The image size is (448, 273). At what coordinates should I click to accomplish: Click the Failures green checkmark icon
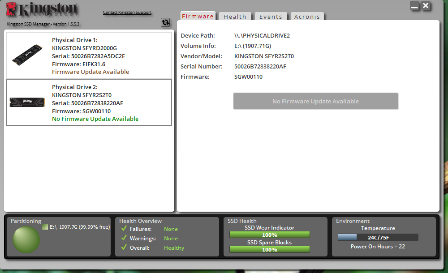point(124,228)
